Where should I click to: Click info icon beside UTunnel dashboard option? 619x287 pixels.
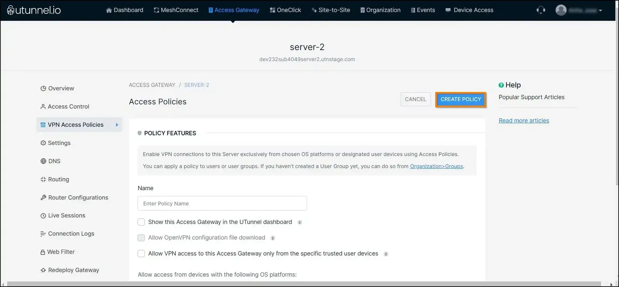click(x=299, y=222)
